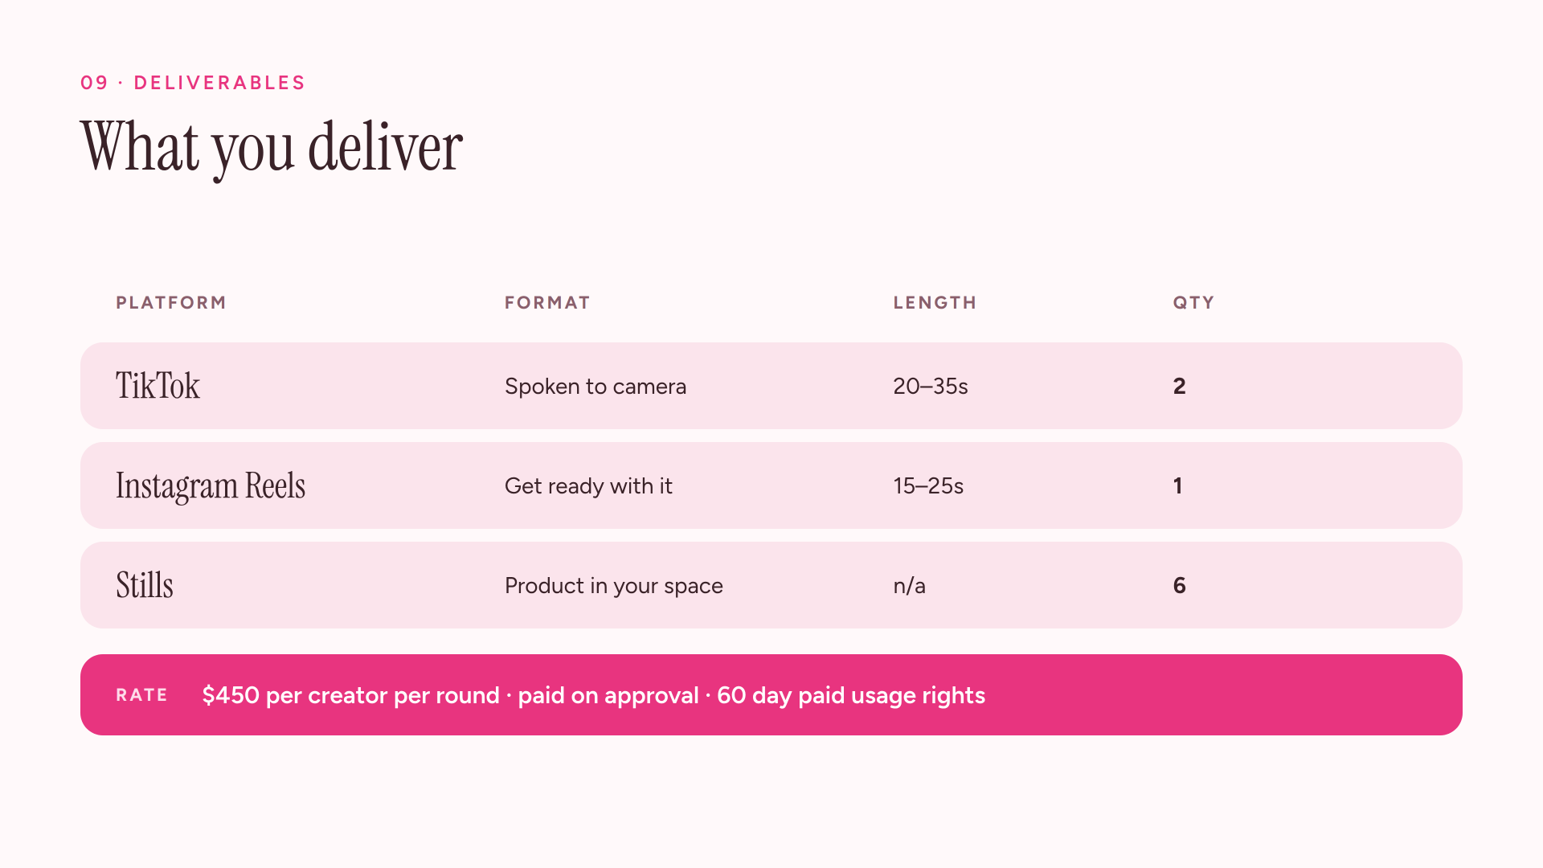The height and width of the screenshot is (868, 1543).
Task: Click the RATE label in pink banner
Action: (x=141, y=695)
